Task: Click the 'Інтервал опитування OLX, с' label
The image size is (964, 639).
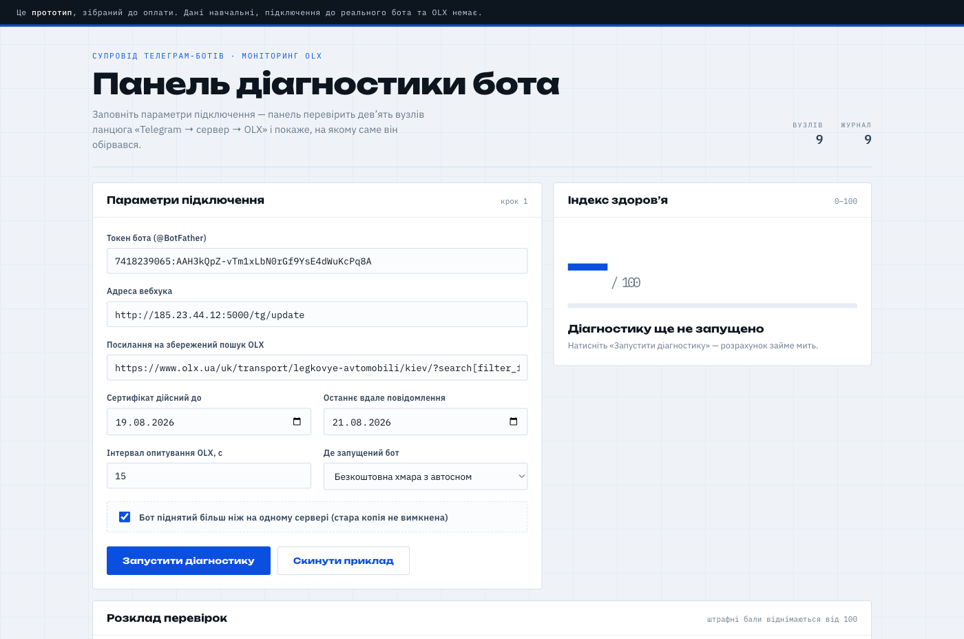Action: click(165, 453)
